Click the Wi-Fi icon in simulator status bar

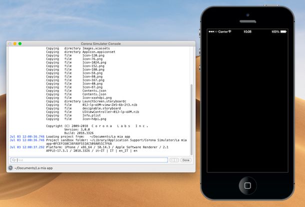pos(229,31)
